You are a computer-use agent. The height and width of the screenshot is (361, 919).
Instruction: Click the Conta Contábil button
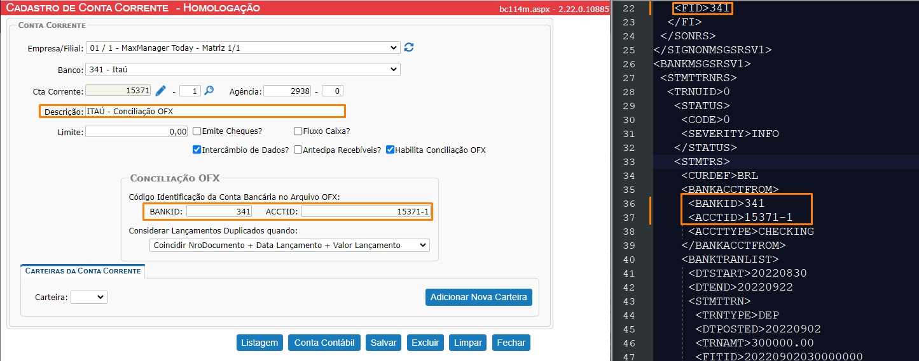(x=324, y=343)
